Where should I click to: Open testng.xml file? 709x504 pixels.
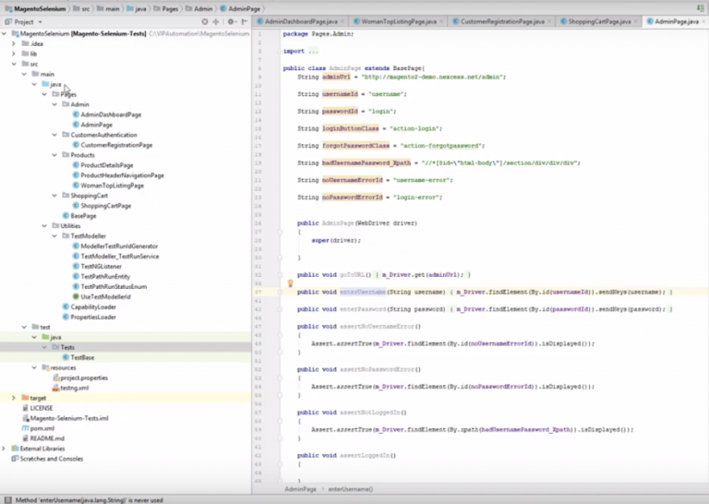tap(70, 388)
